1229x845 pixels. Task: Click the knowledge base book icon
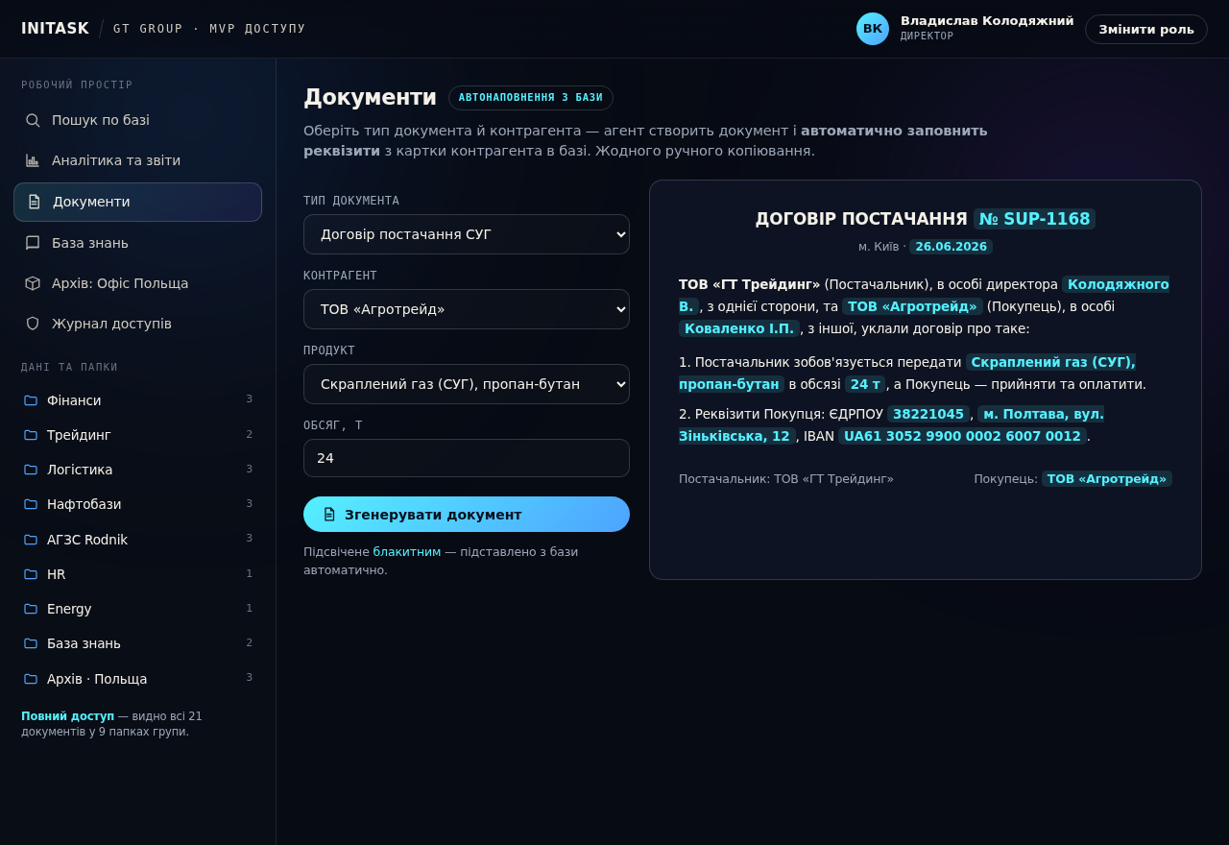point(33,243)
